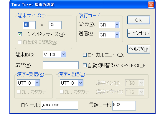Click the terminal width field showing 90
This screenshot has width=165, height=114.
(x=29, y=25)
